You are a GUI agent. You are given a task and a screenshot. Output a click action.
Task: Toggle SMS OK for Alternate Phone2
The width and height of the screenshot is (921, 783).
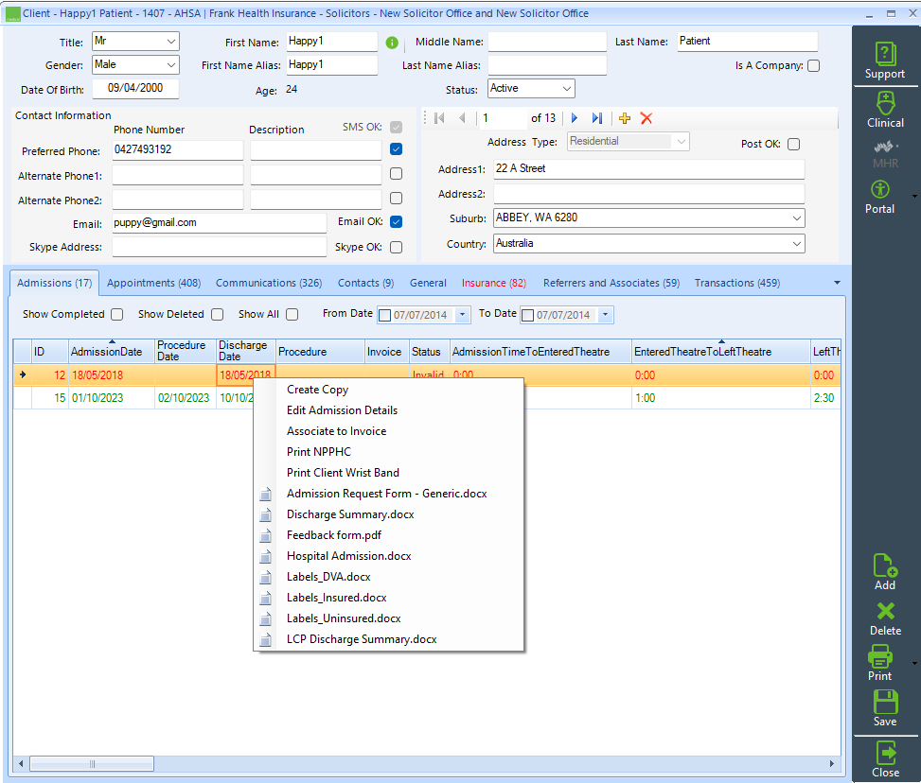point(397,199)
